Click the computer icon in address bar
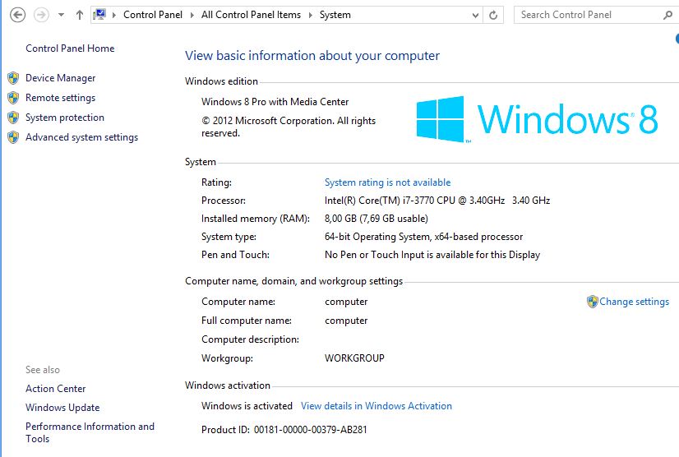679x457 pixels. 100,15
